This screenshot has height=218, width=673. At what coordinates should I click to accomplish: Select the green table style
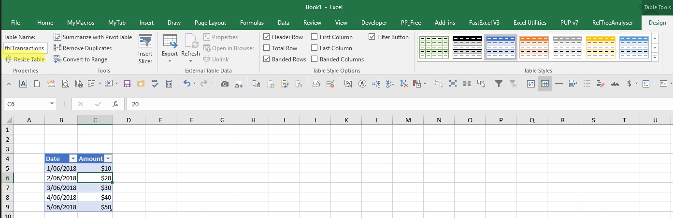434,47
